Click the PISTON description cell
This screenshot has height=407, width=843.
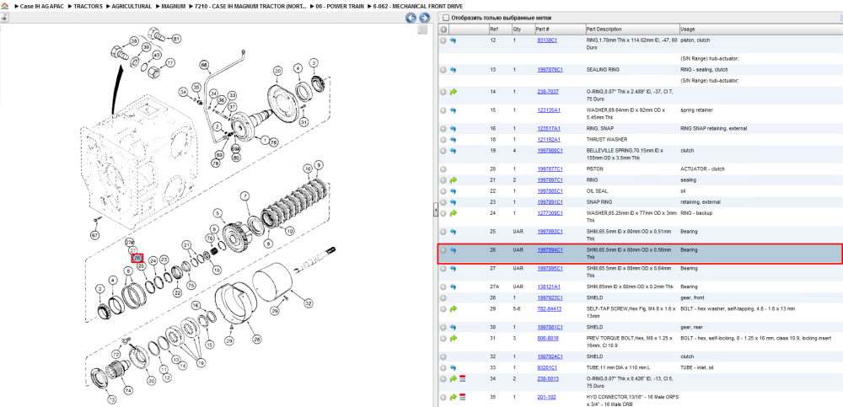(594, 169)
